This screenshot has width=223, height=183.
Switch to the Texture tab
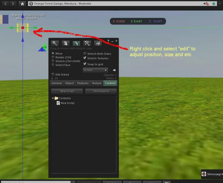click(97, 83)
